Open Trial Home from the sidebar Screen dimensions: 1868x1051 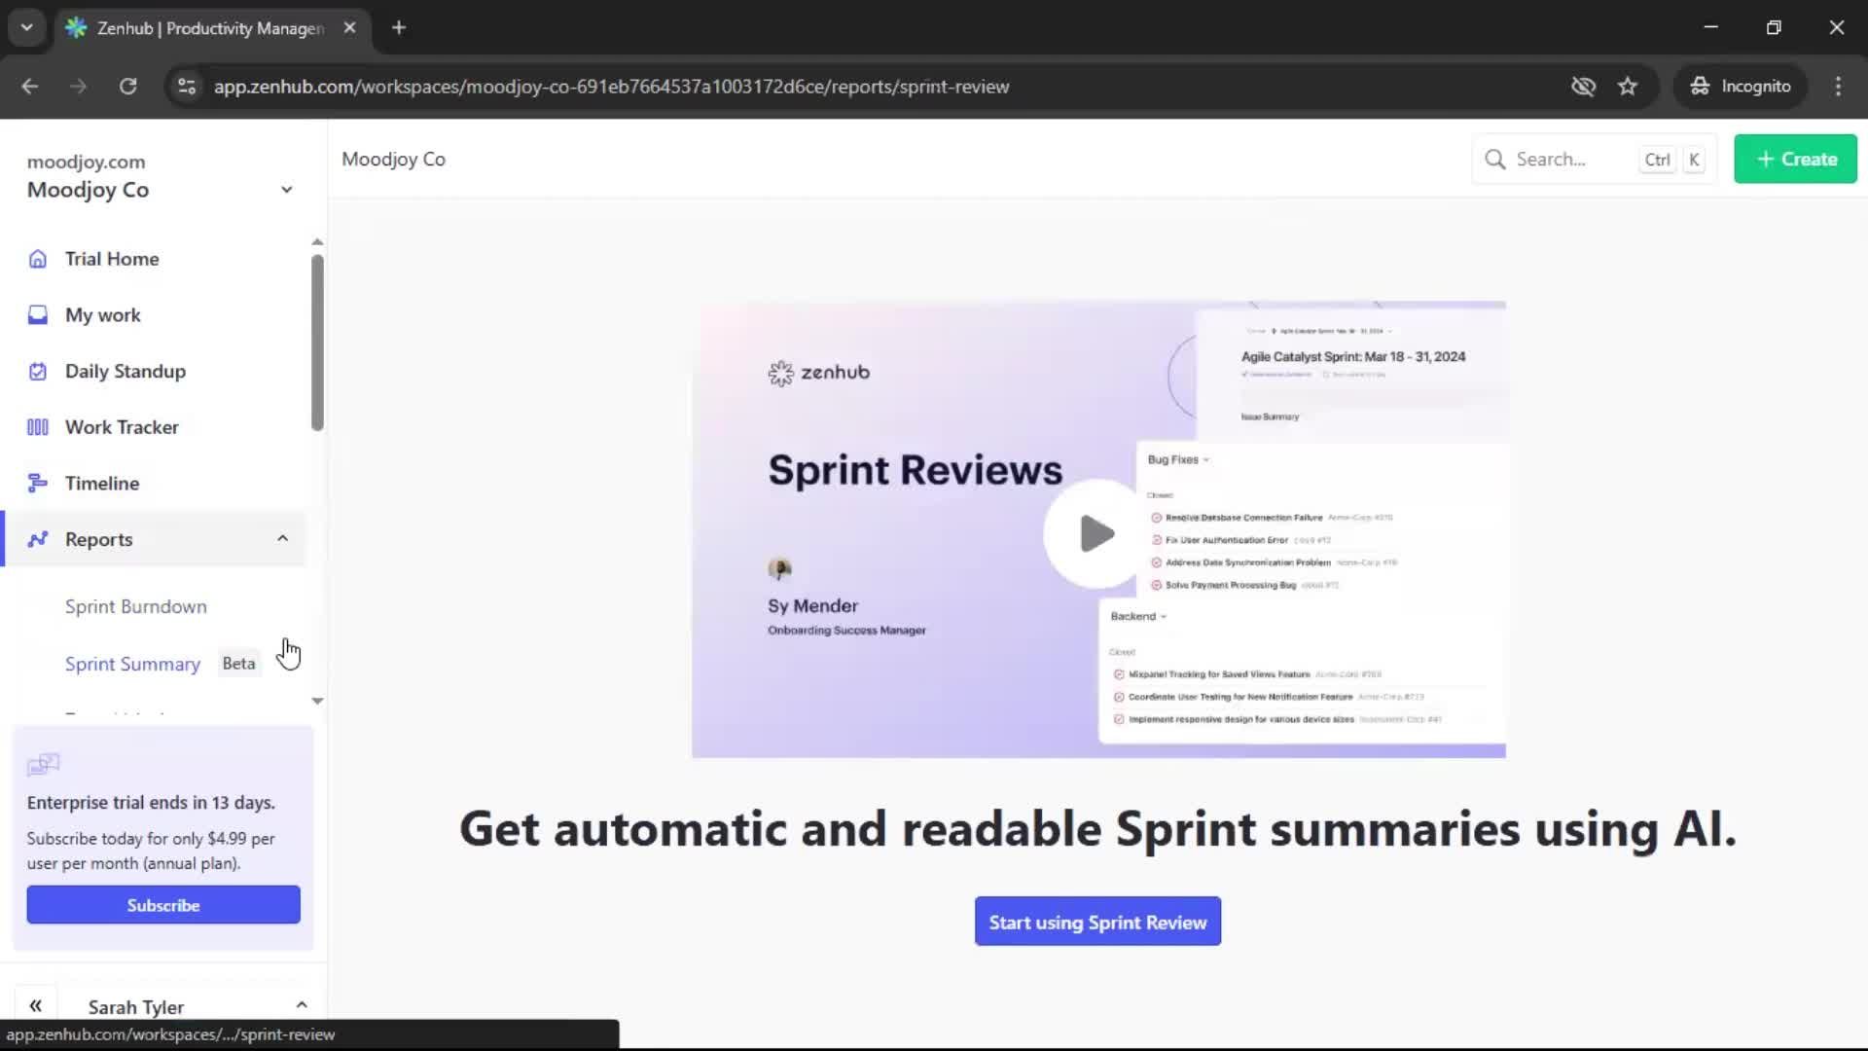point(111,258)
